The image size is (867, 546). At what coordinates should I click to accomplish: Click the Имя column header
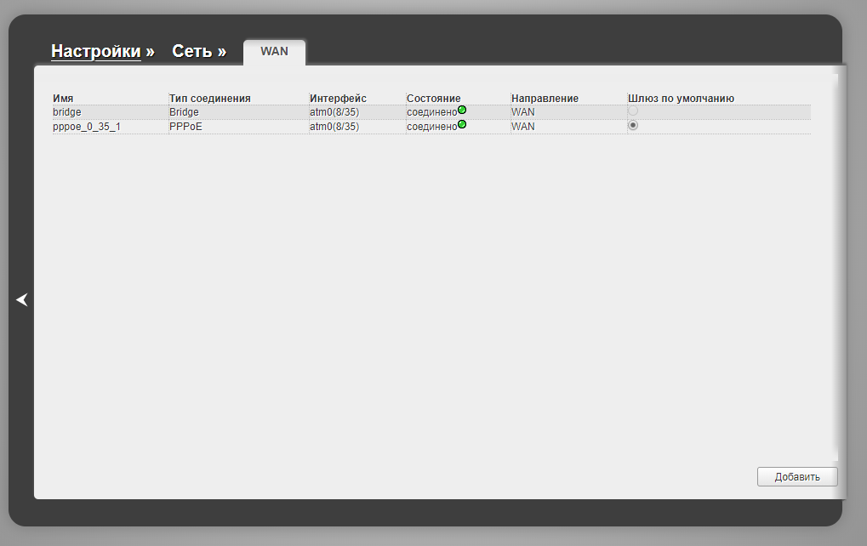[63, 99]
